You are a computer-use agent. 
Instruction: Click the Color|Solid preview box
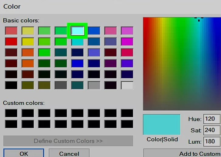click(162, 125)
